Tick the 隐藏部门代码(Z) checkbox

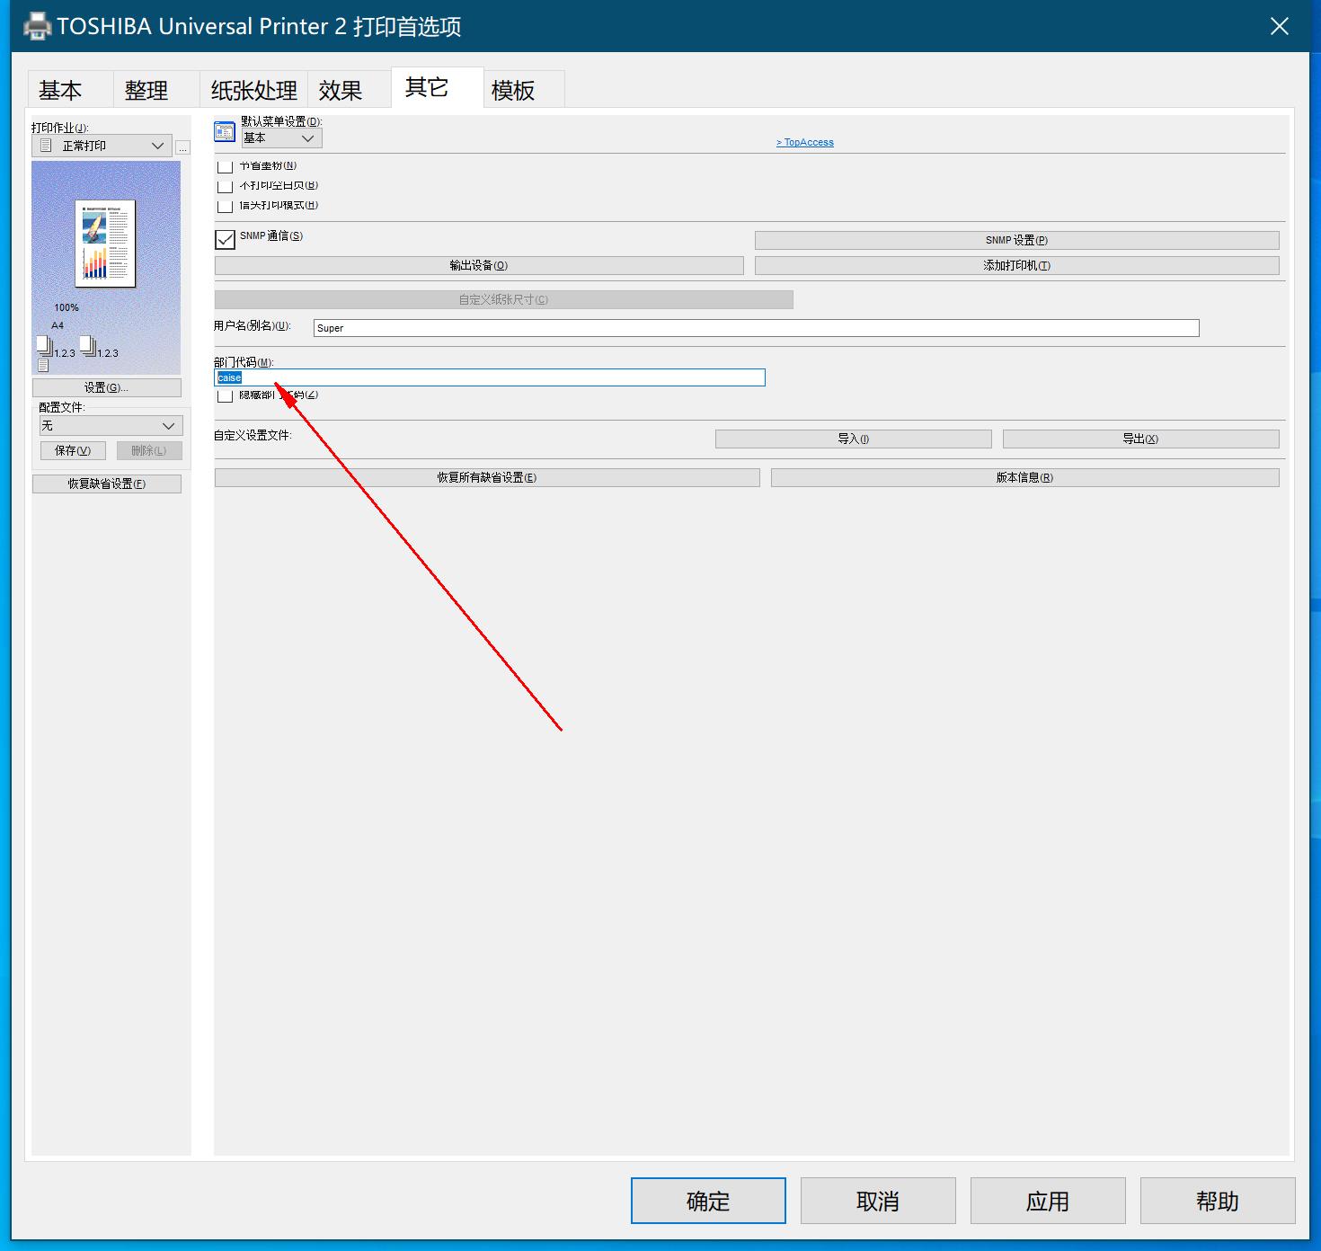click(x=225, y=395)
